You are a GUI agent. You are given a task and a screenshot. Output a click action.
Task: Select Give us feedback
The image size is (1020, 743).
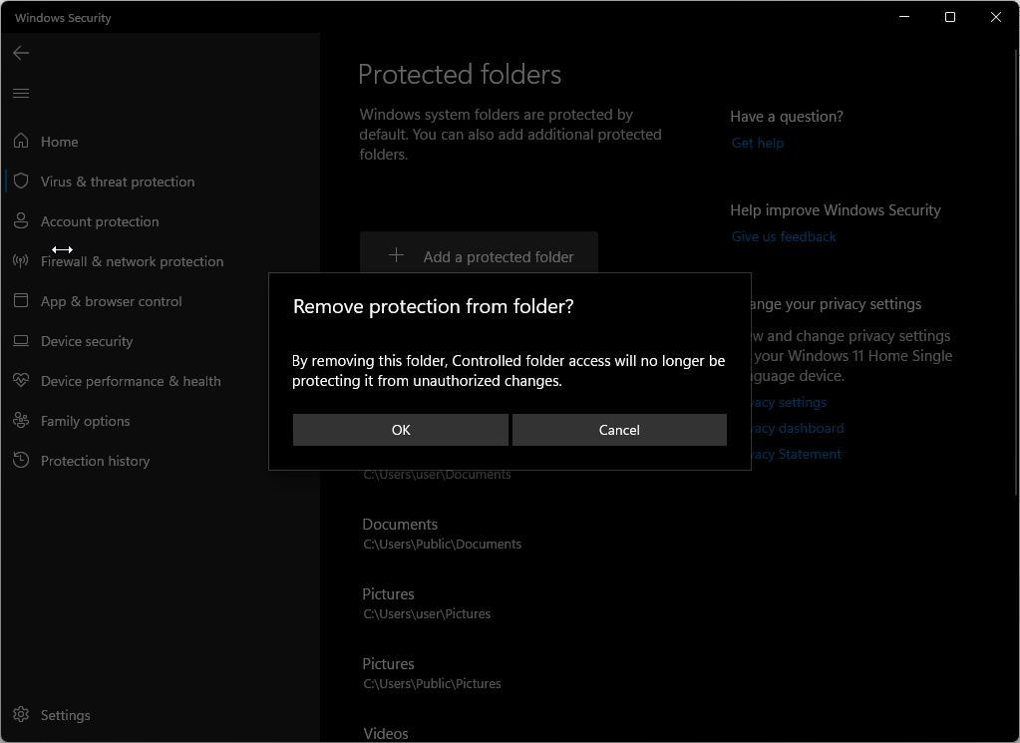(x=783, y=236)
